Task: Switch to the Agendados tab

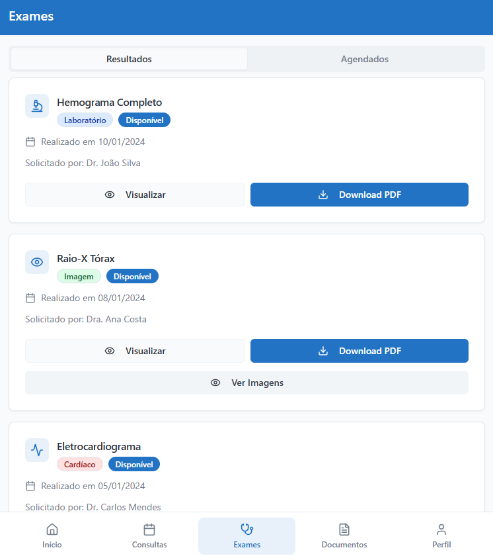Action: (365, 59)
